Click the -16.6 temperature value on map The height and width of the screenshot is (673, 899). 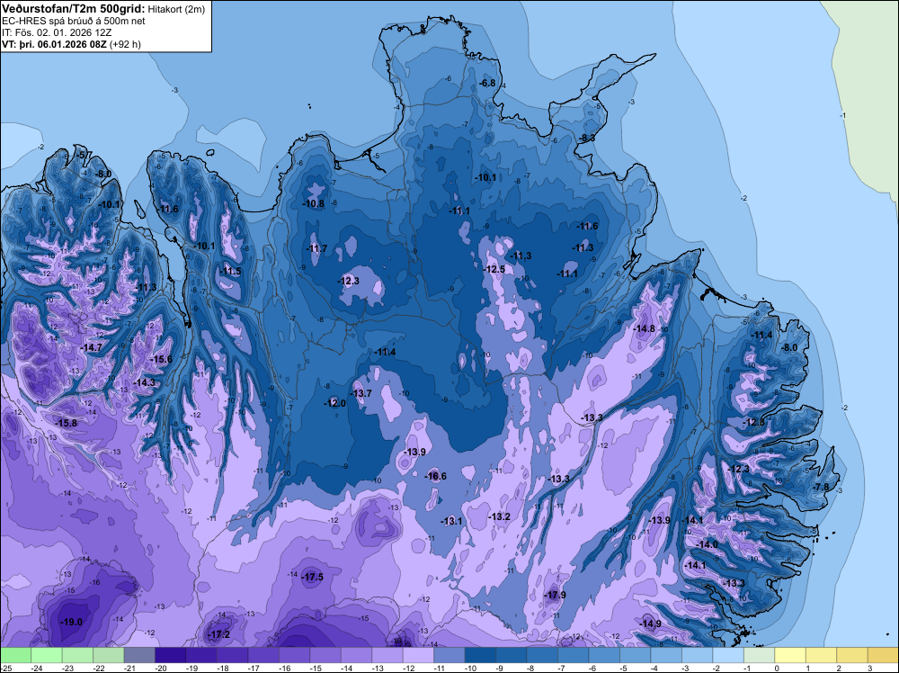pyautogui.click(x=436, y=476)
